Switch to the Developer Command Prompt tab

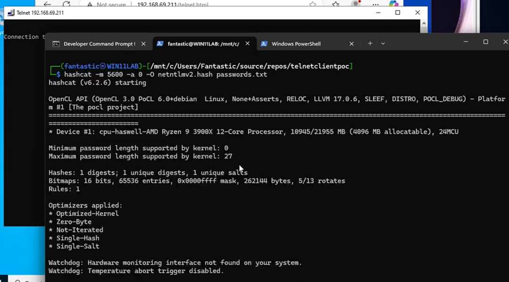pyautogui.click(x=99, y=44)
